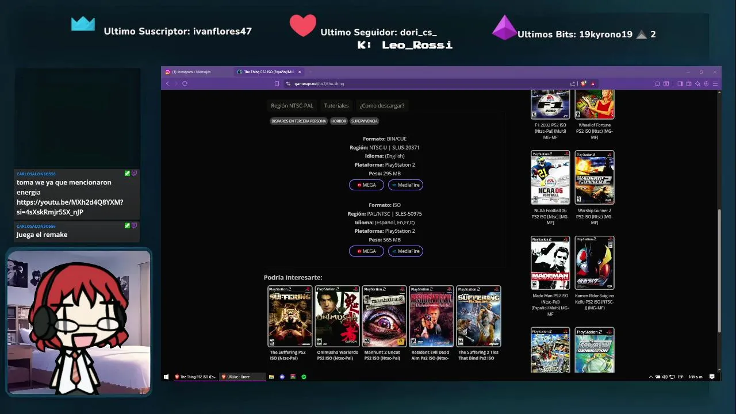Click The Suffering PS2 ISO title link
736x414 pixels.
(x=287, y=355)
